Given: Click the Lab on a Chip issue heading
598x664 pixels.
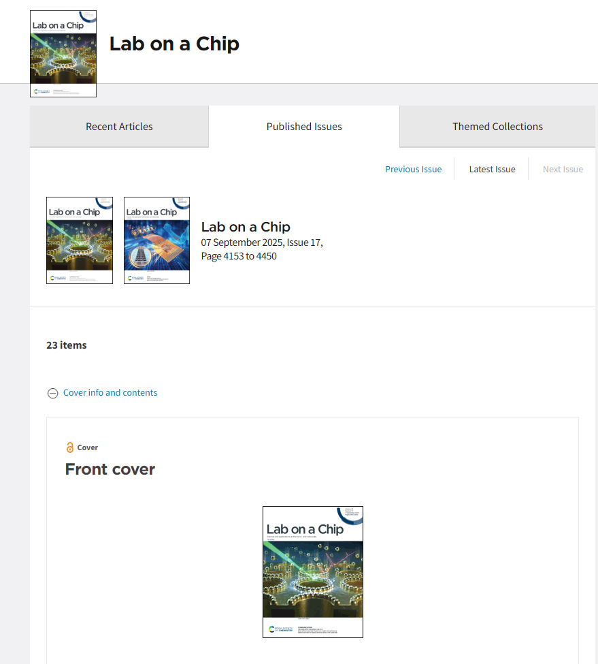Looking at the screenshot, I should pyautogui.click(x=246, y=227).
